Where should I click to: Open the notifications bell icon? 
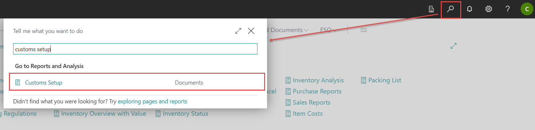469,9
